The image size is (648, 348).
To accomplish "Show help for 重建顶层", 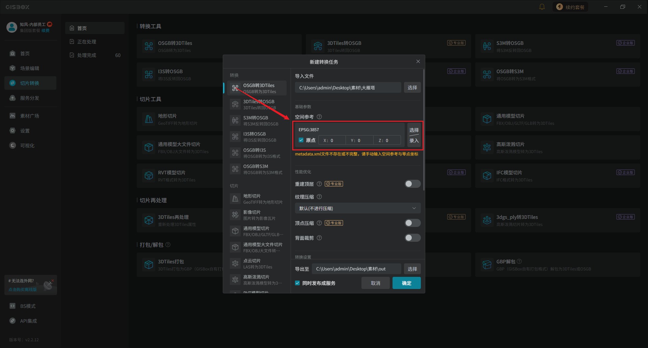I will [319, 184].
